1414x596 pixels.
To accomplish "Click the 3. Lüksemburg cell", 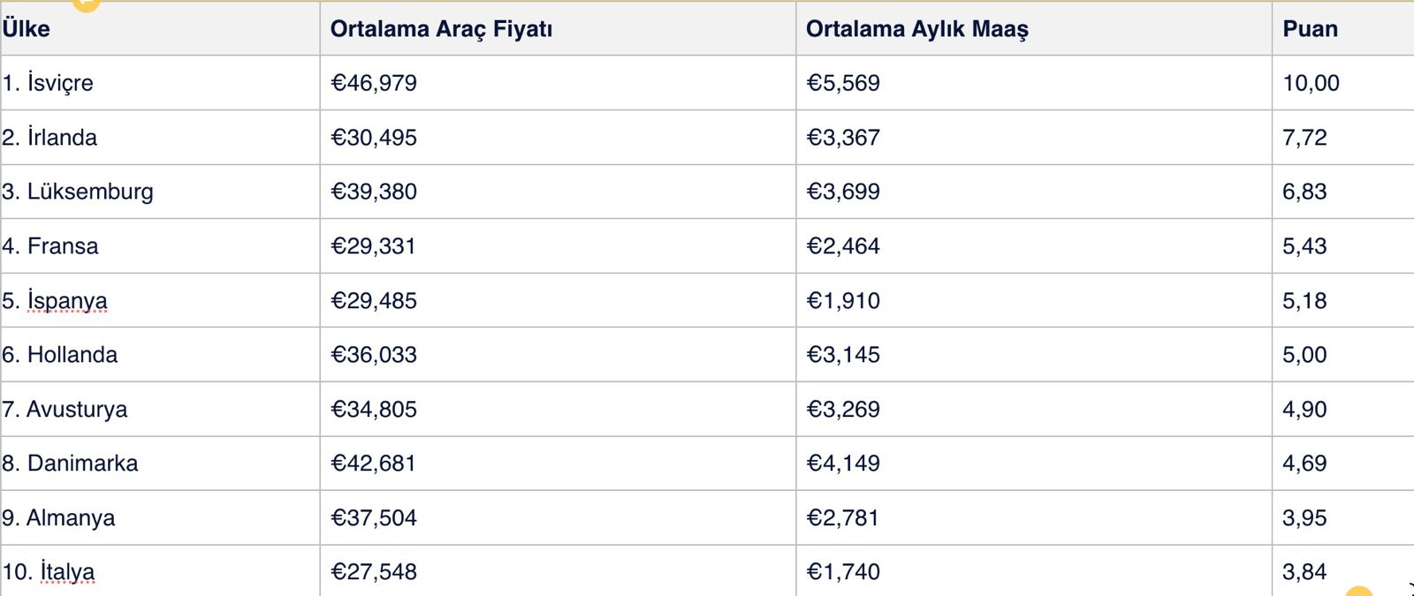I will point(160,192).
